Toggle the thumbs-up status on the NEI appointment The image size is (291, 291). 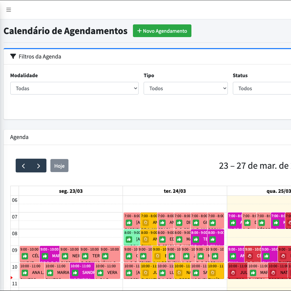[65, 255]
